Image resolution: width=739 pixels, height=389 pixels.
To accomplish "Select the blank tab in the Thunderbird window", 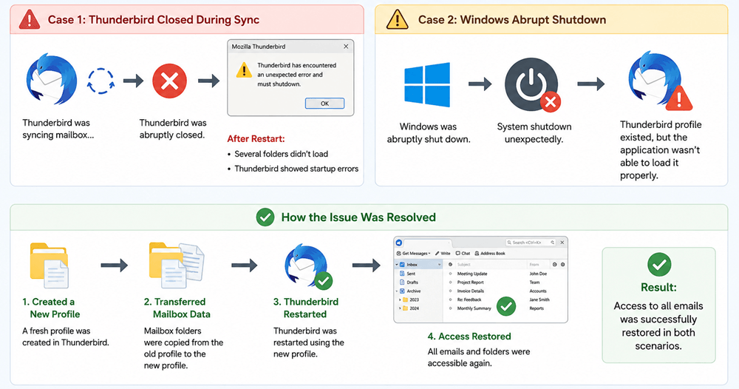I will point(428,243).
